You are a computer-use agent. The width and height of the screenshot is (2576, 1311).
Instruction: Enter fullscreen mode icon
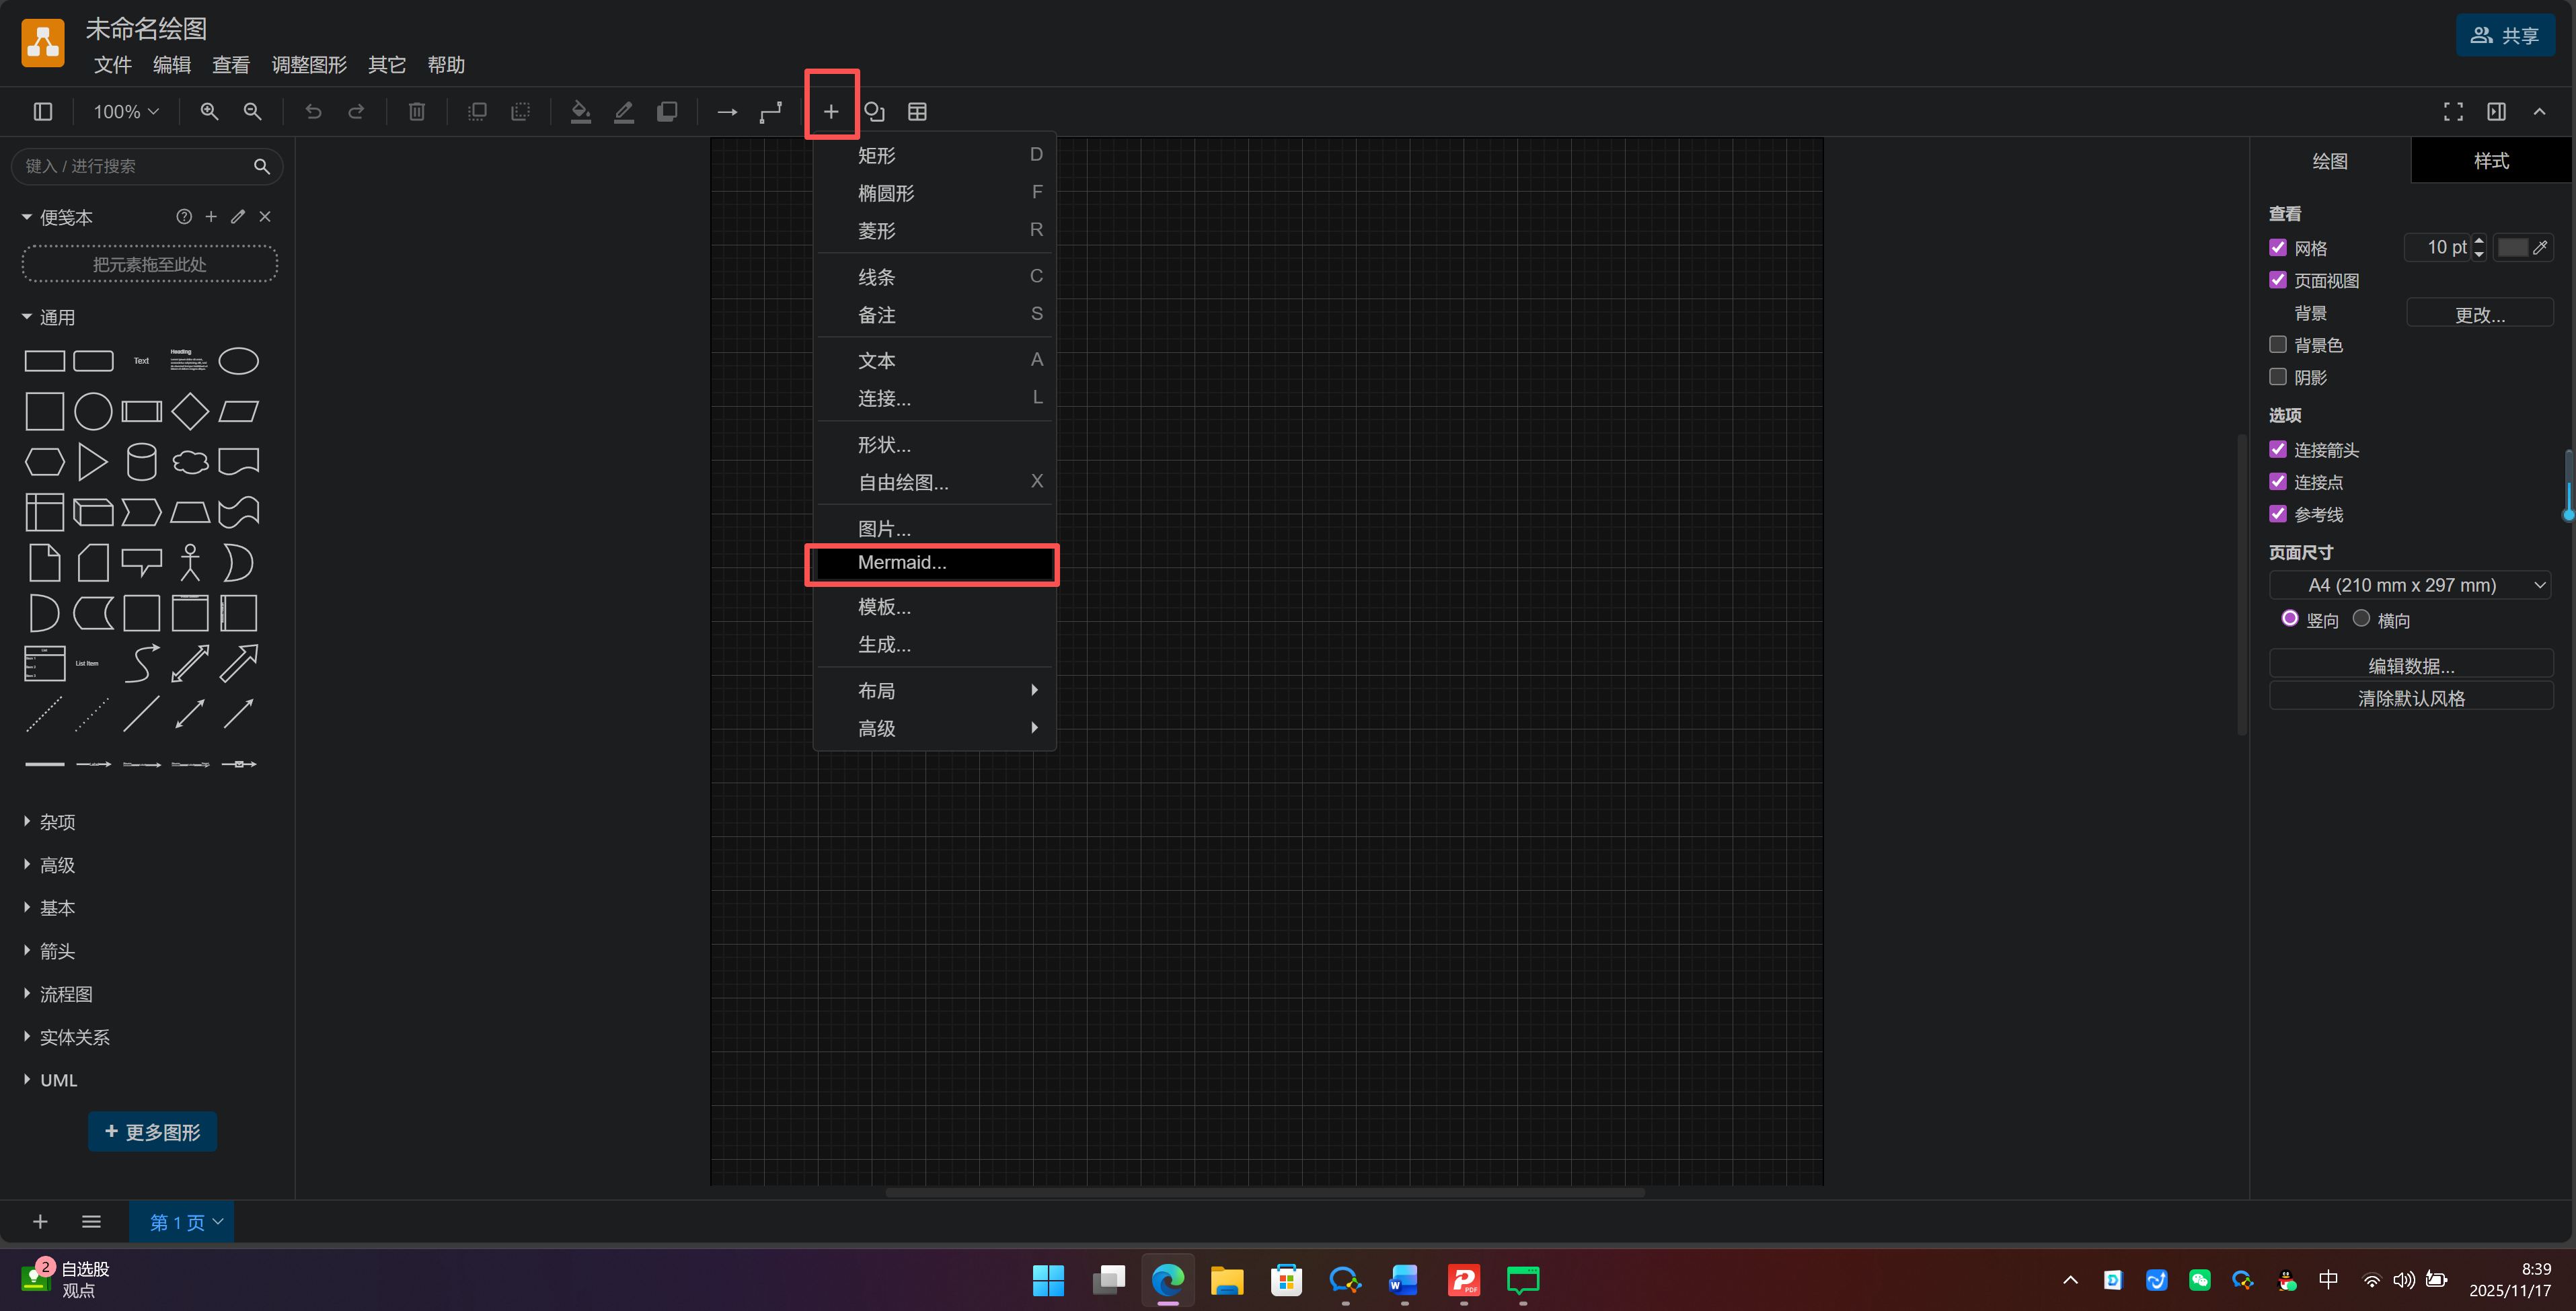[x=2453, y=112]
